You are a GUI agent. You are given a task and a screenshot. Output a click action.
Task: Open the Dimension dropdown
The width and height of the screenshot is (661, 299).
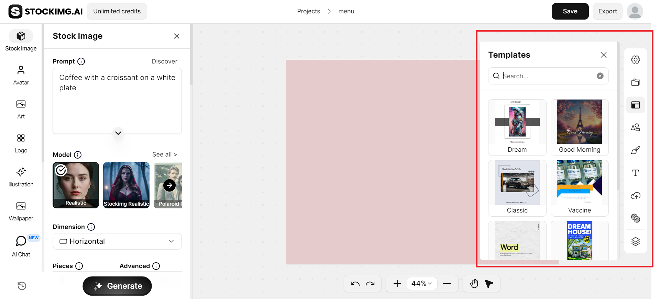pyautogui.click(x=117, y=241)
